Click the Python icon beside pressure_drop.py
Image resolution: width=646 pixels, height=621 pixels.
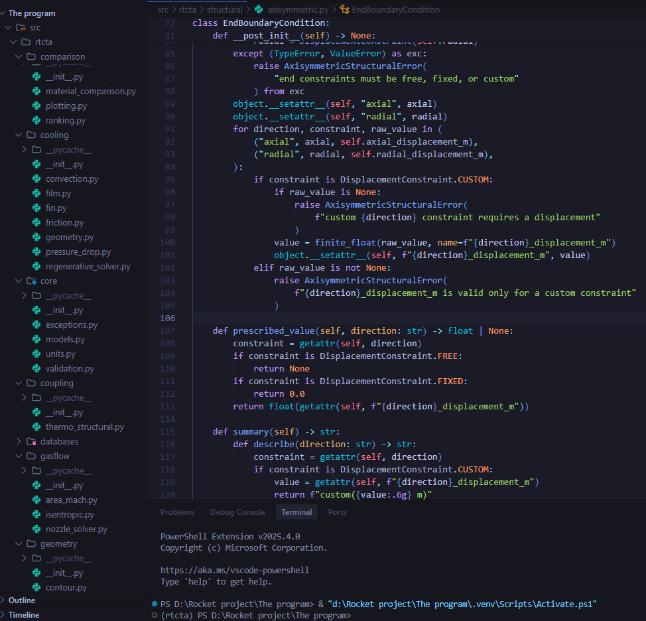(36, 251)
